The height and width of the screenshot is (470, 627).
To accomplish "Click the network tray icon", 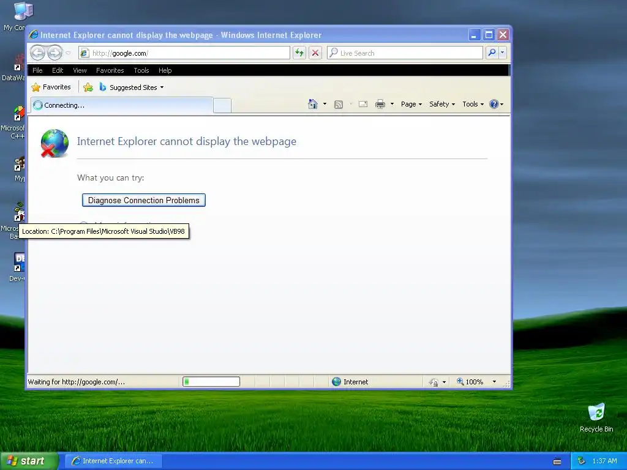I will pyautogui.click(x=582, y=461).
